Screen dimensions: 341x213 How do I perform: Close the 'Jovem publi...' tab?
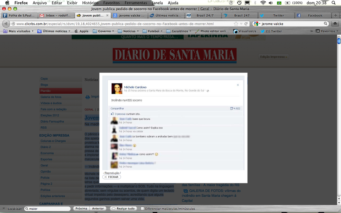(x=107, y=15)
